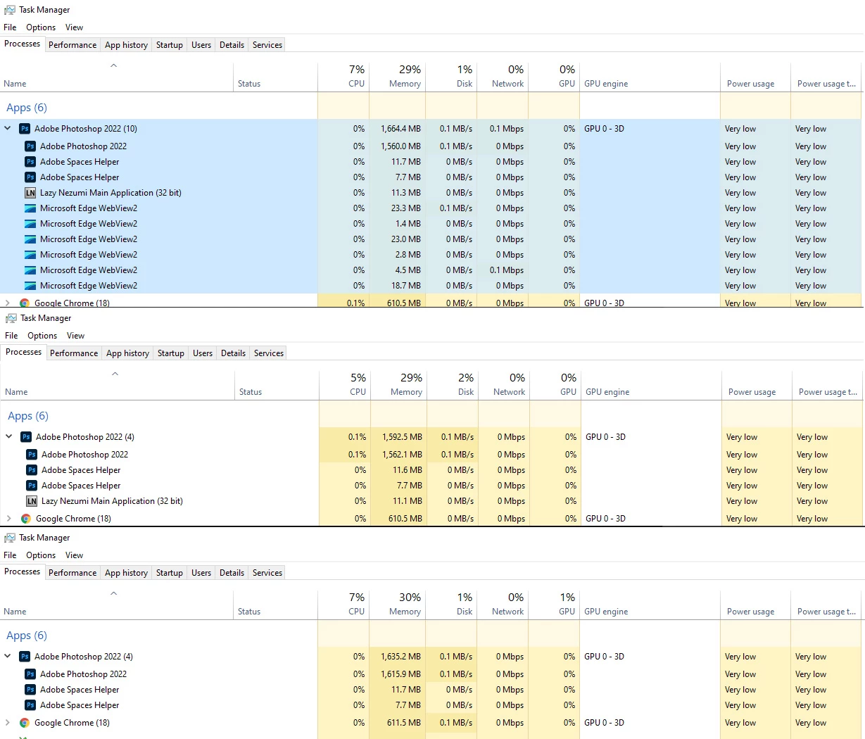This screenshot has height=739, width=865.
Task: Click Ps icon of Photoshop group using 1,592.5 MB
Action: click(26, 437)
